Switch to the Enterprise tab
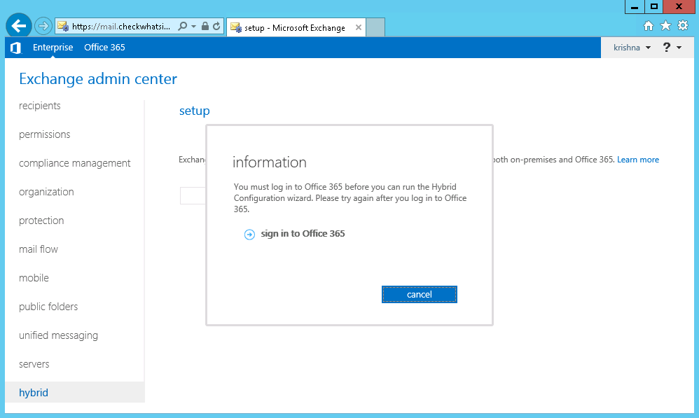This screenshot has height=418, width=699. (53, 47)
